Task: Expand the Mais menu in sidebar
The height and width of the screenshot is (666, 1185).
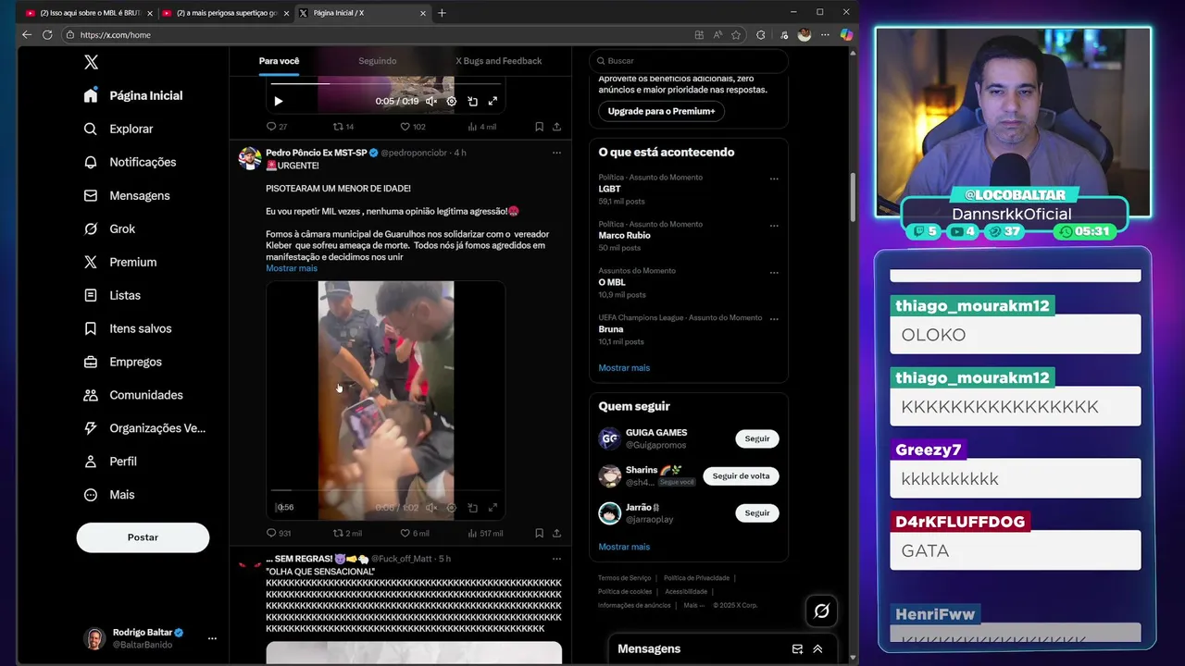Action: click(x=109, y=494)
